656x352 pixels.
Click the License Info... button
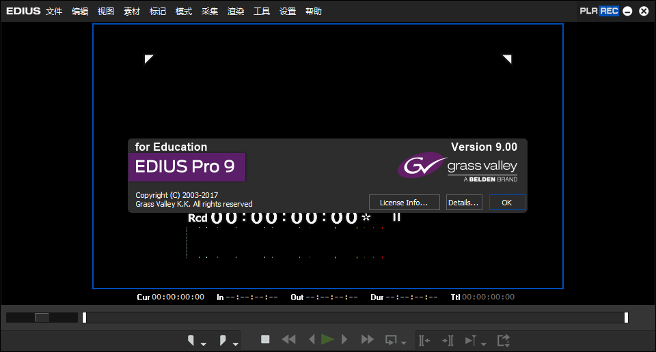(404, 203)
